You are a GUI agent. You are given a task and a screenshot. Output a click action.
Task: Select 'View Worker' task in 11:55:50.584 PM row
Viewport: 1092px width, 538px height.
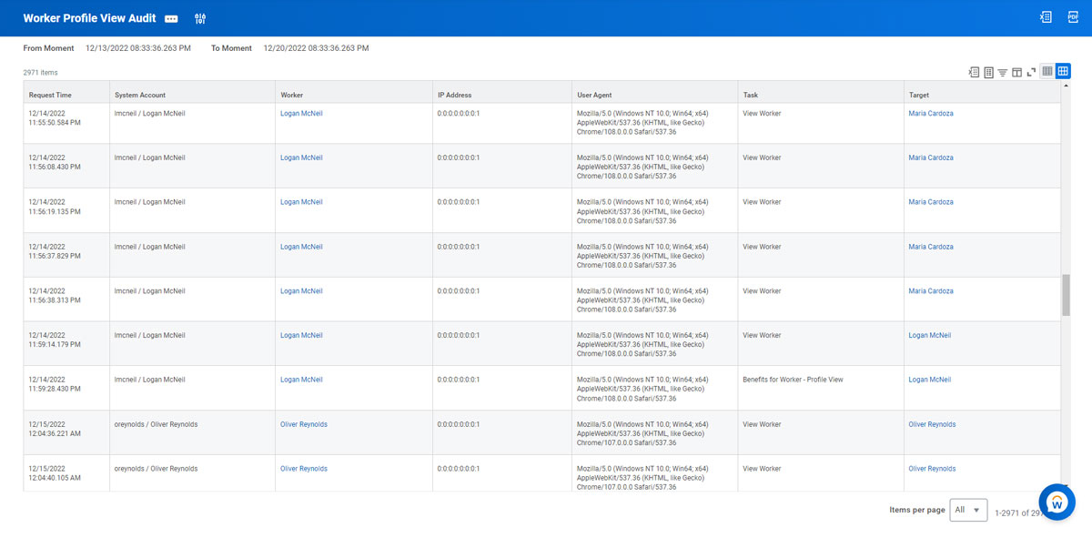tap(762, 114)
